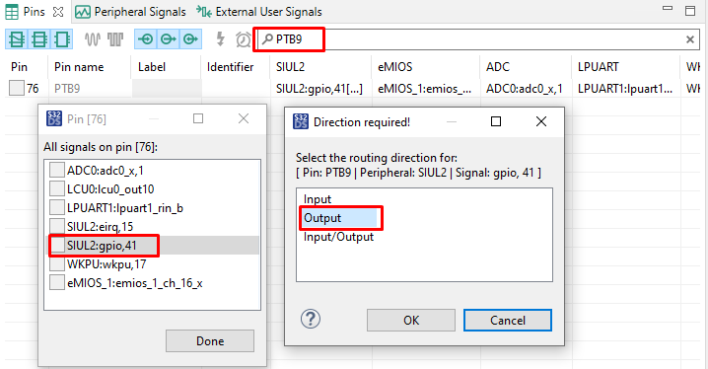
Task: Check the SIUL2:gpio,41 signal checkbox
Action: [57, 246]
